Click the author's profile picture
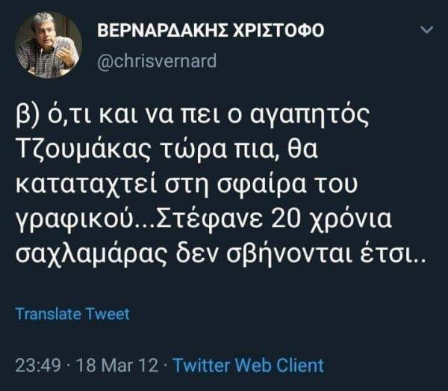 point(49,46)
